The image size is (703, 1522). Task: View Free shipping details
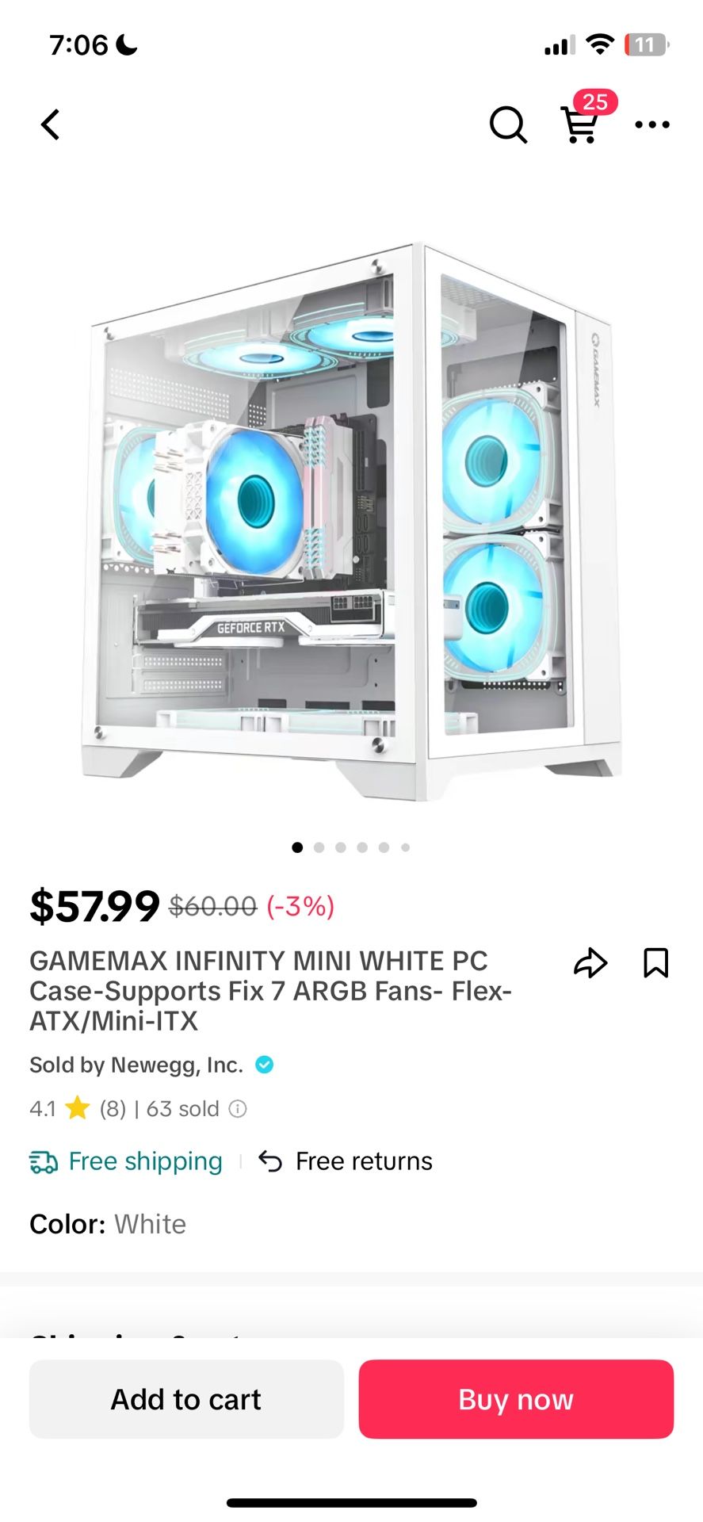click(145, 1161)
